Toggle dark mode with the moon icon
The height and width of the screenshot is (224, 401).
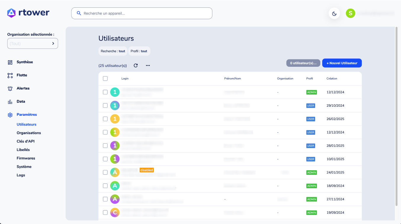[x=334, y=13]
